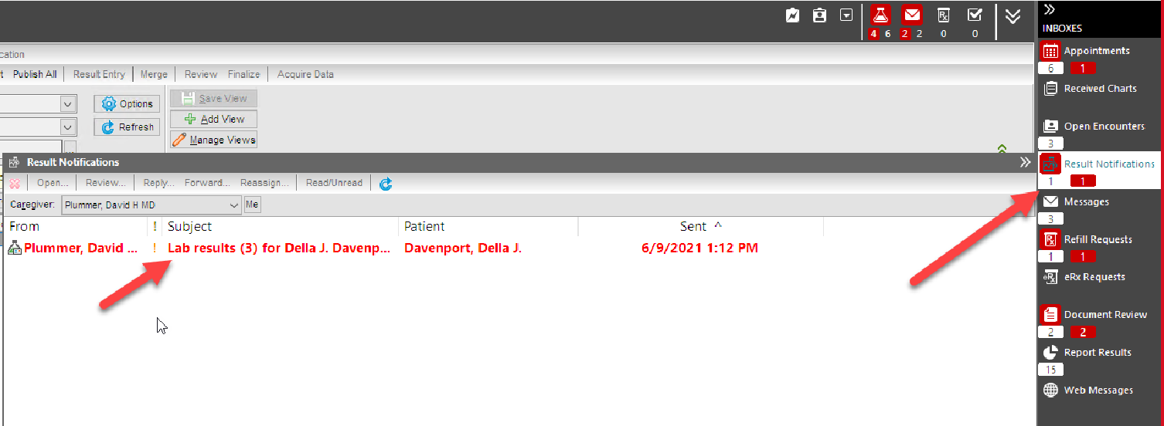Image resolution: width=1164 pixels, height=426 pixels.
Task: Open Web Messages globe icon
Action: click(1050, 390)
